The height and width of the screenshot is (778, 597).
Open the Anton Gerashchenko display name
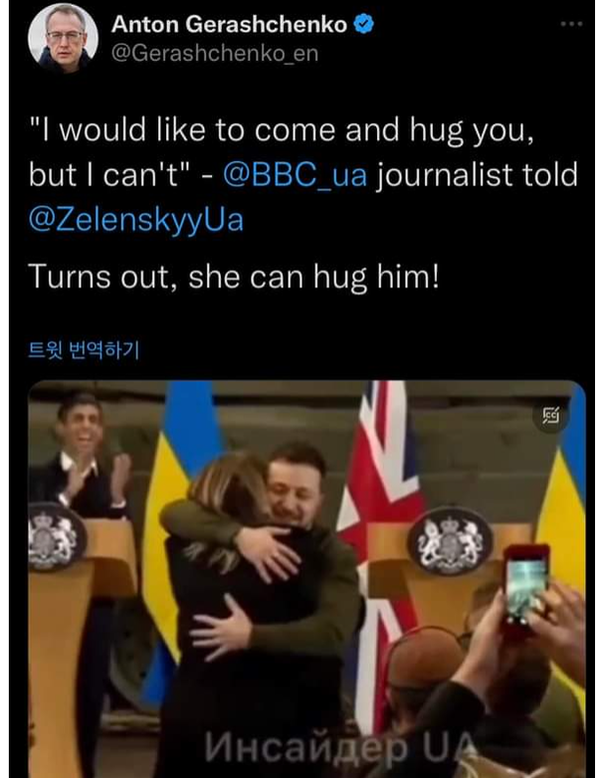[x=229, y=24]
